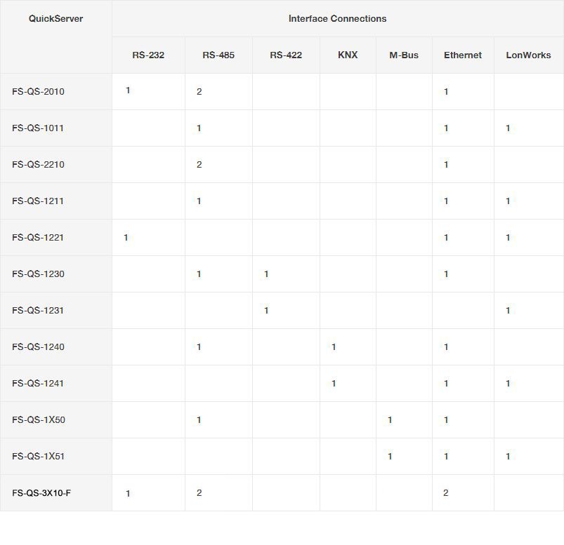The width and height of the screenshot is (564, 545).
Task: Select the FS-QS-1011 row label
Action: point(38,128)
